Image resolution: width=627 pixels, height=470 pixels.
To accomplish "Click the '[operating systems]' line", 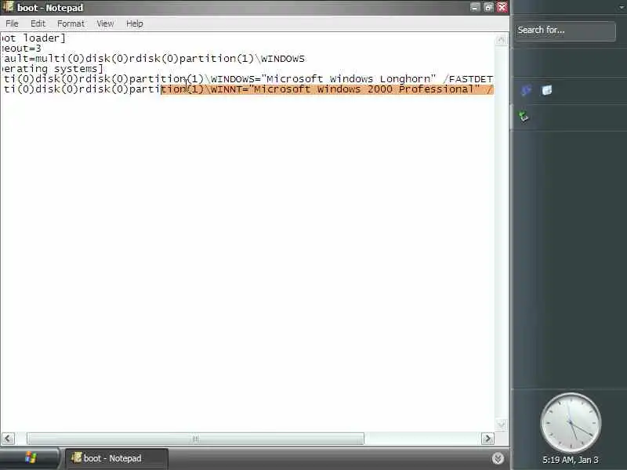I will 52,69.
